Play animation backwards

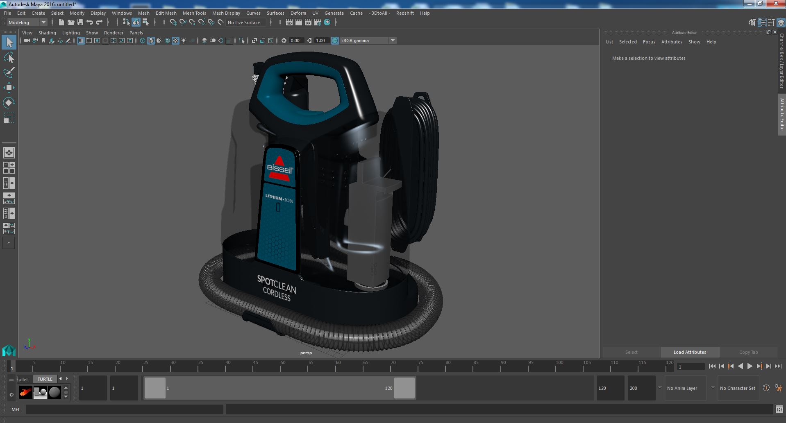740,366
